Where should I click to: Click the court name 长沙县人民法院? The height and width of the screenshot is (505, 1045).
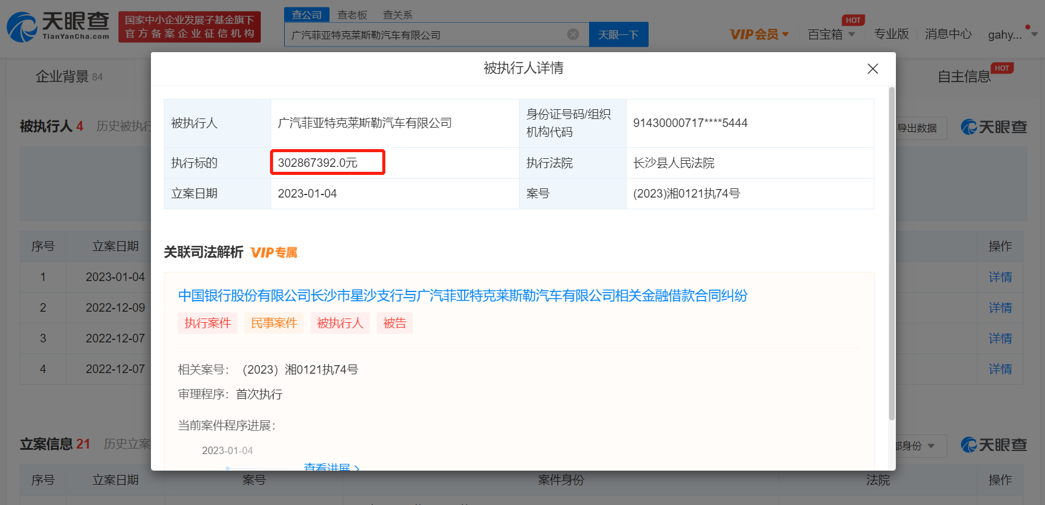[674, 163]
